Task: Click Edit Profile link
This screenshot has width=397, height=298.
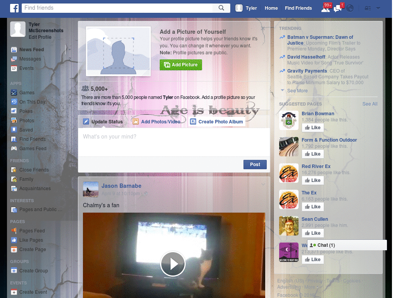Action: [x=40, y=37]
